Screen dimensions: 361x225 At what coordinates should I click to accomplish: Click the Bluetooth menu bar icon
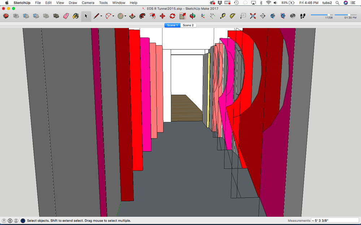[x=261, y=3]
